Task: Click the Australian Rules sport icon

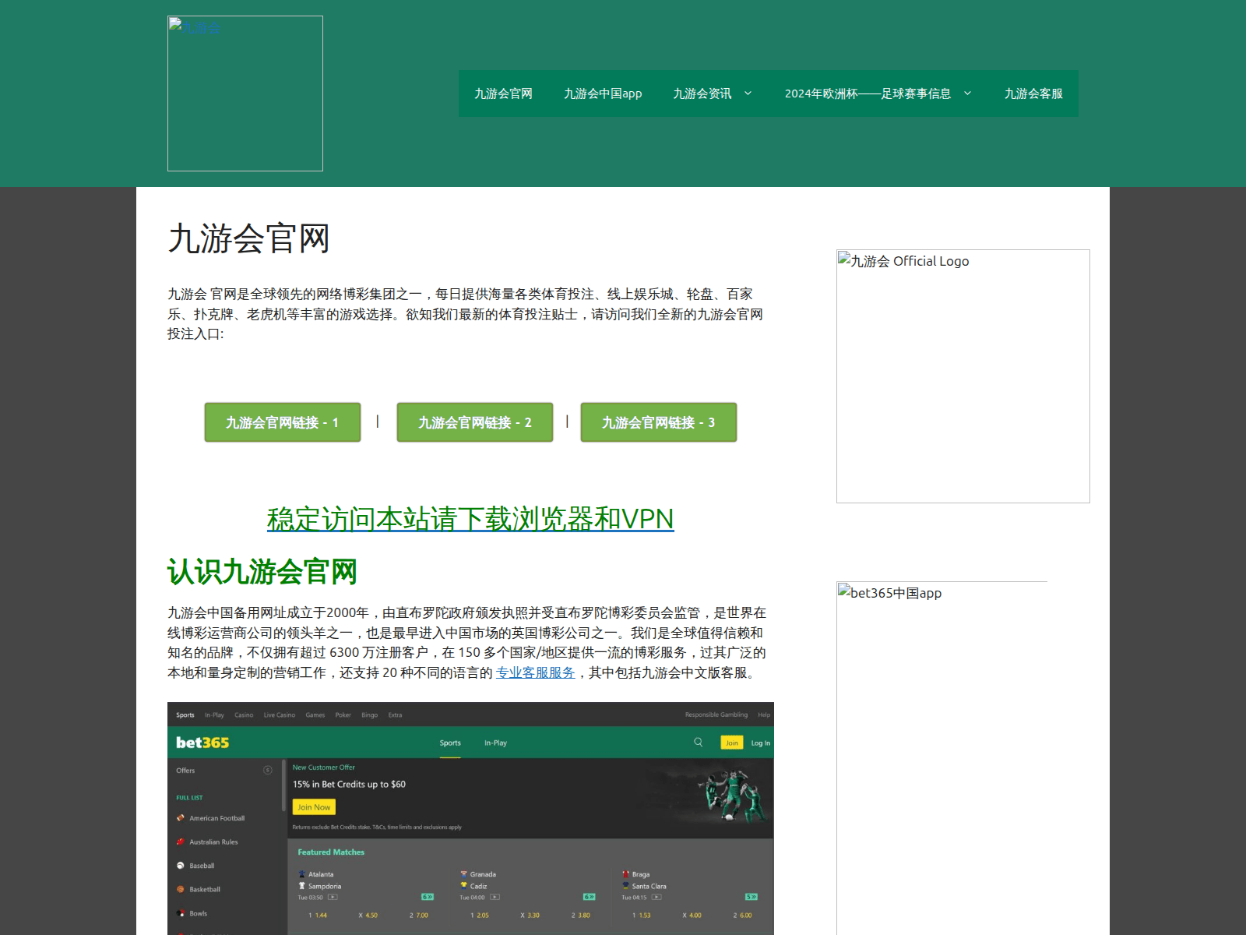Action: coord(181,842)
